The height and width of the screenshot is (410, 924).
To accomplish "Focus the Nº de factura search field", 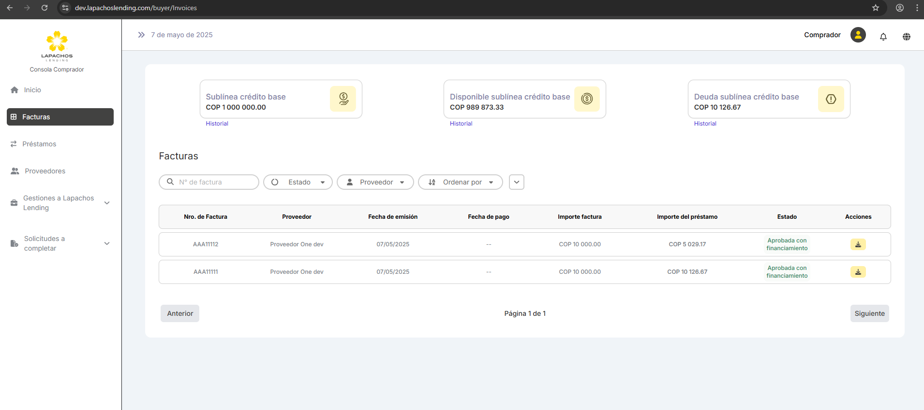I will [213, 182].
